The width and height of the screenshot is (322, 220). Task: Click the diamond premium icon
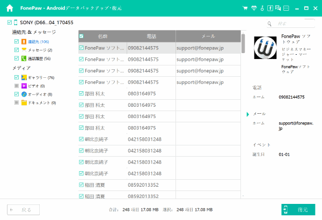(254, 8)
